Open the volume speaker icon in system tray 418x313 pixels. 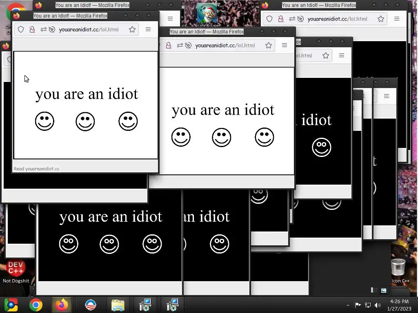378,305
